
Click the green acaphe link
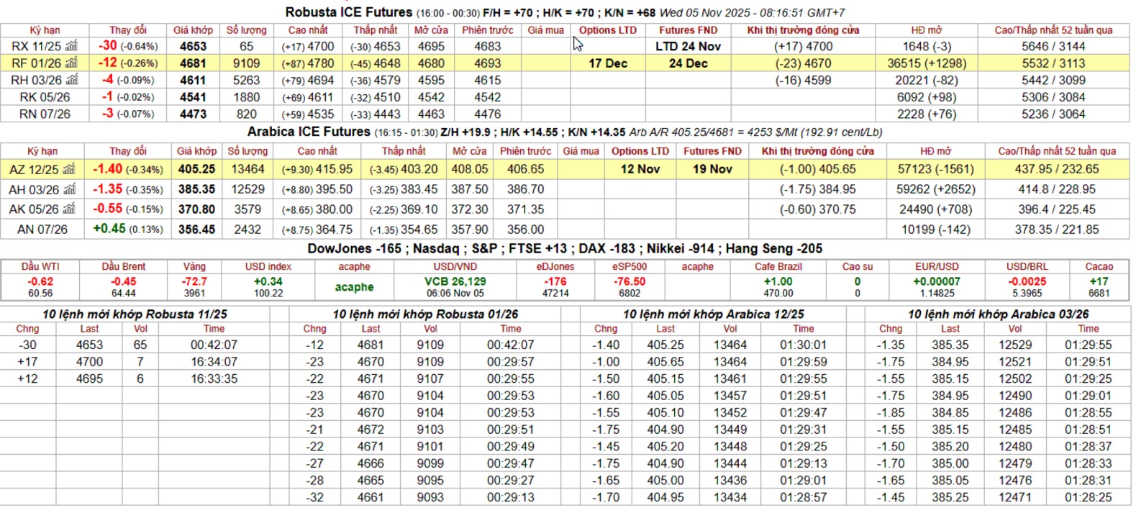[x=354, y=287]
